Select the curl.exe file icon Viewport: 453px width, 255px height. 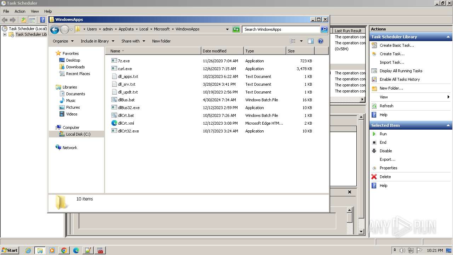[x=114, y=69]
